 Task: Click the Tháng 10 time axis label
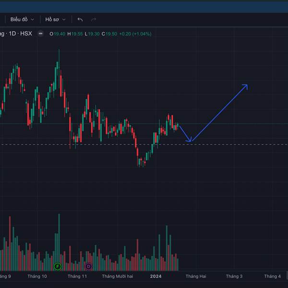pos(37,276)
